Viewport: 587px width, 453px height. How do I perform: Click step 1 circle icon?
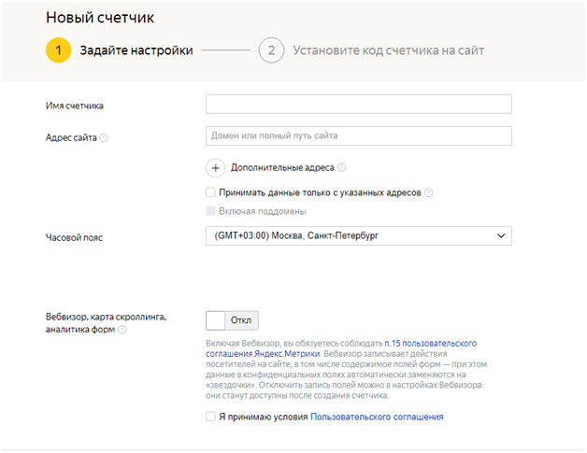pos(57,50)
